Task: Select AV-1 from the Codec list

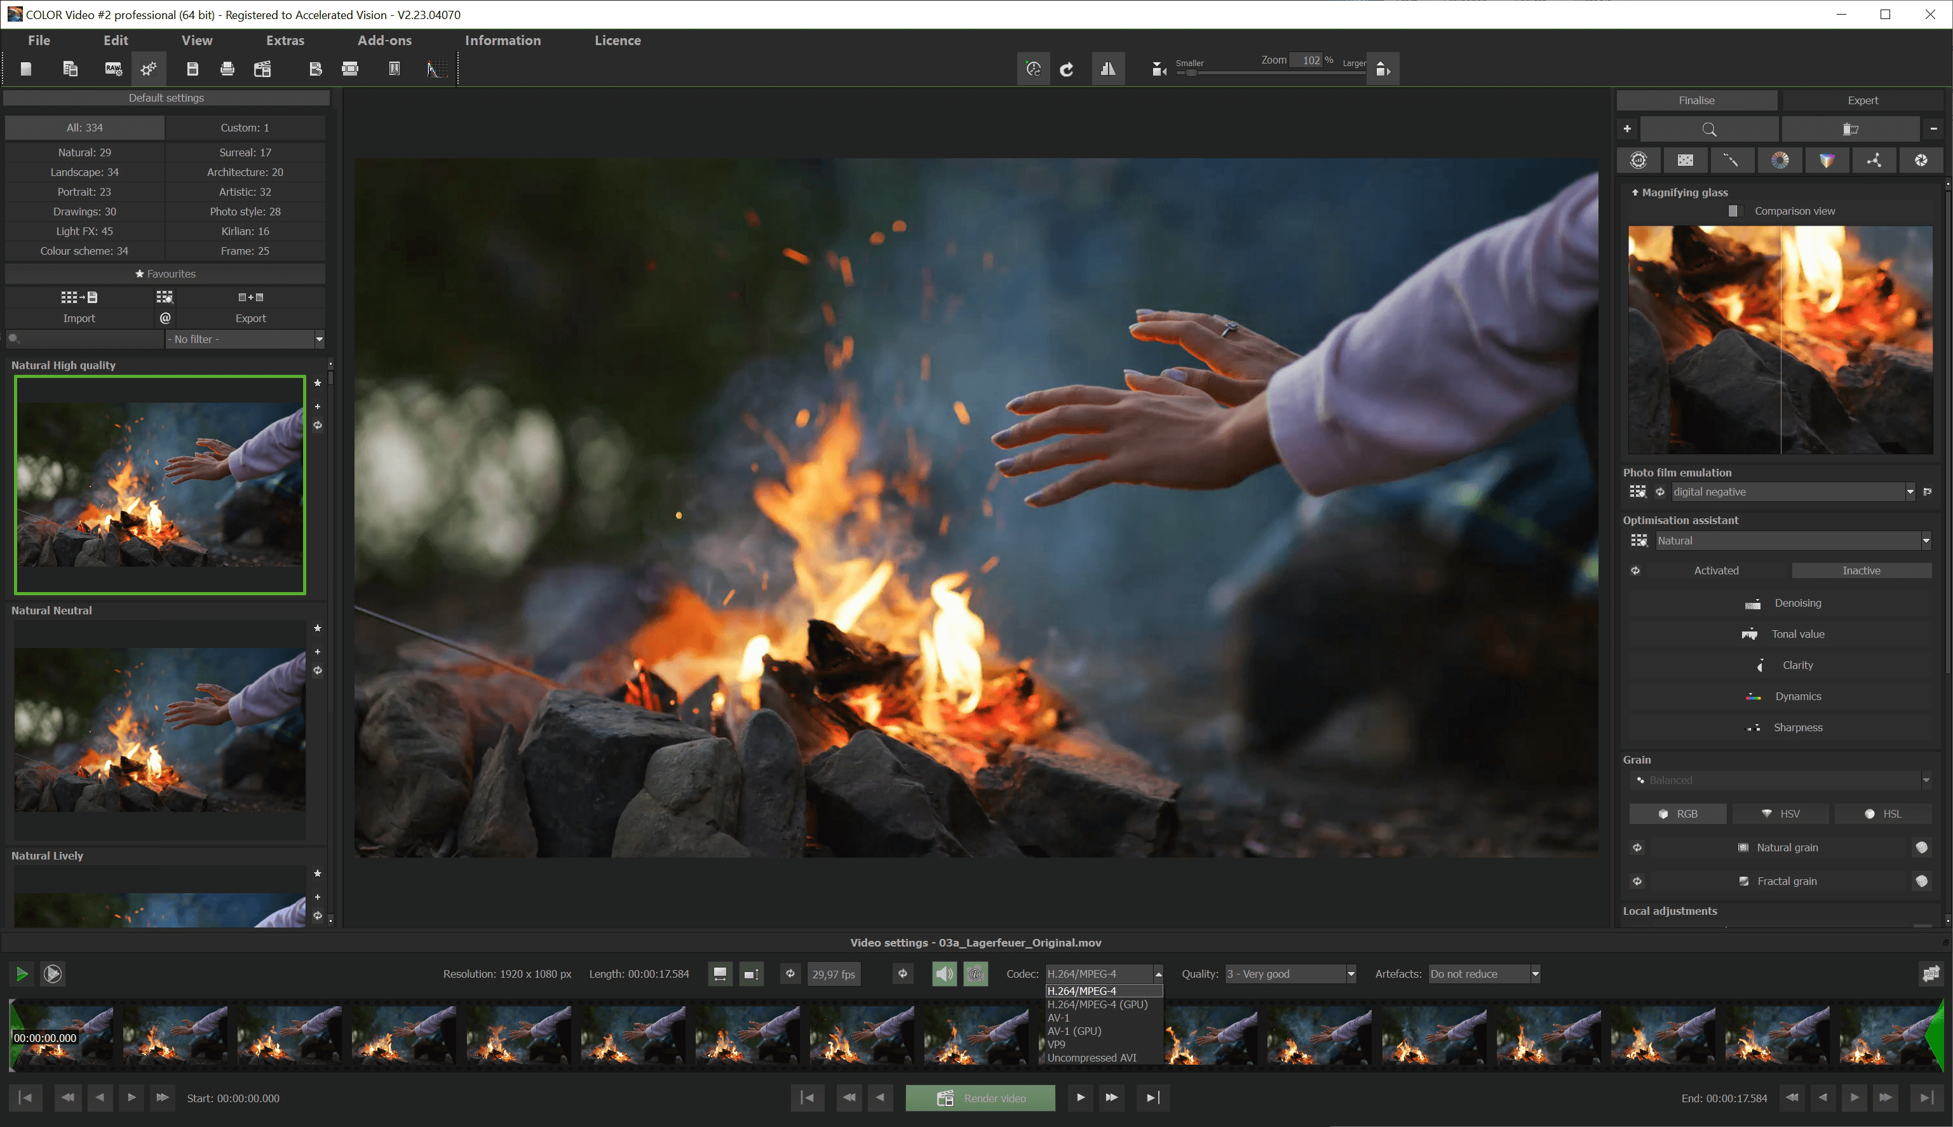Action: click(x=1058, y=1017)
